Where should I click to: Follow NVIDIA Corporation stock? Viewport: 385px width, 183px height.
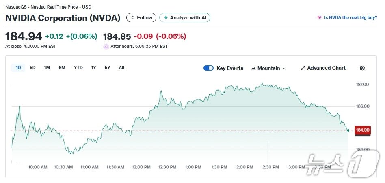141,18
